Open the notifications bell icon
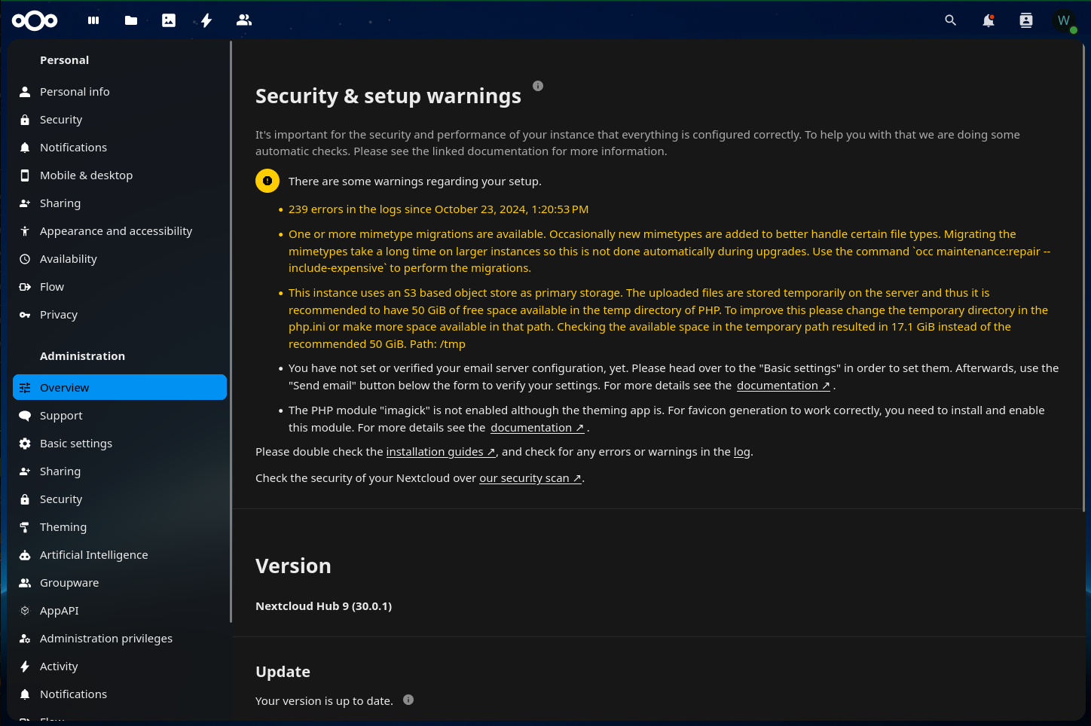Viewport: 1091px width, 726px height. pyautogui.click(x=989, y=20)
